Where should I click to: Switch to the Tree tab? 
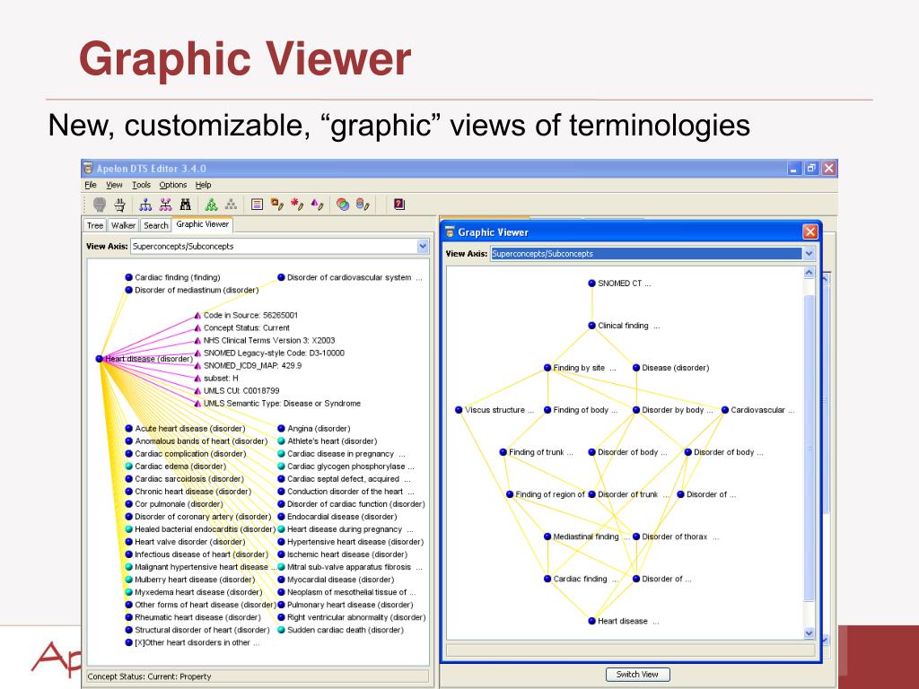click(x=95, y=225)
